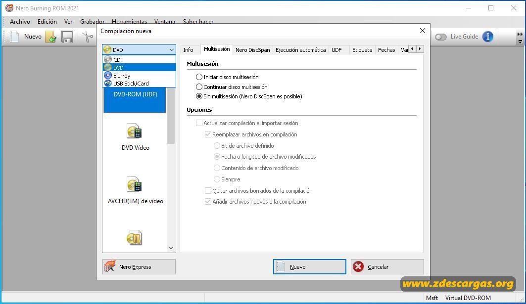Screen dimensions: 526x304
Task: Open the Ver menu
Action: click(x=68, y=21)
